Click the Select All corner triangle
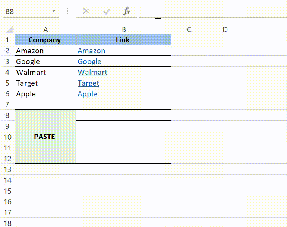The image size is (287, 227). [x=10, y=29]
